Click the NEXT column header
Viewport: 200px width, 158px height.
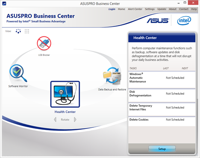point(185,68)
